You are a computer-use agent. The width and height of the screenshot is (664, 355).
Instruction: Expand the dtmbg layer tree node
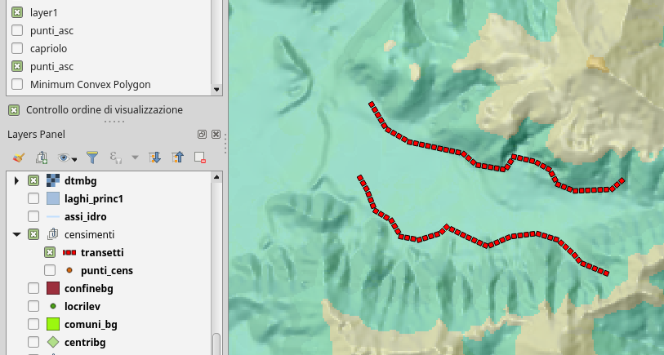[16, 180]
